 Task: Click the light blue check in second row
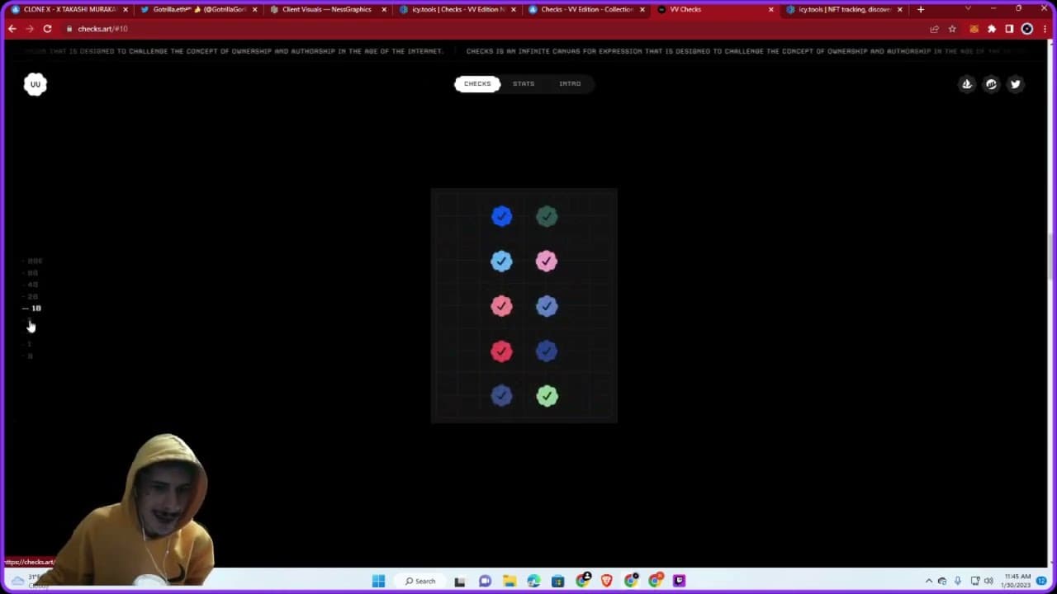501,261
